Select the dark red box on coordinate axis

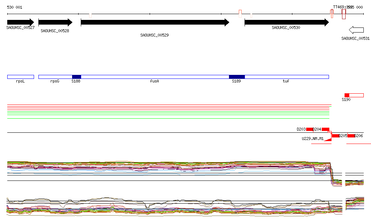click(x=344, y=14)
